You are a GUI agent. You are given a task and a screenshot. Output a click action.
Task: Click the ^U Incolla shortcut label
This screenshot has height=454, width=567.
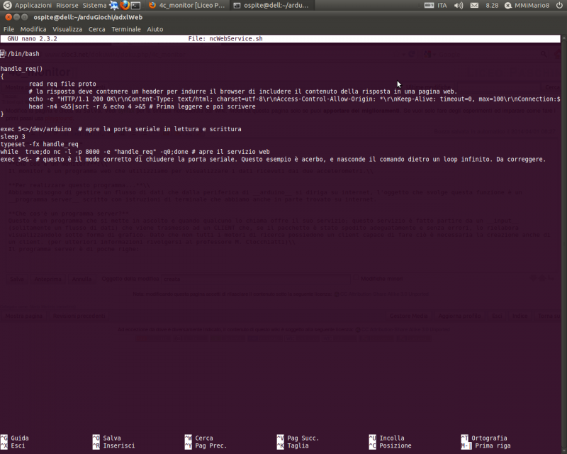(386, 438)
